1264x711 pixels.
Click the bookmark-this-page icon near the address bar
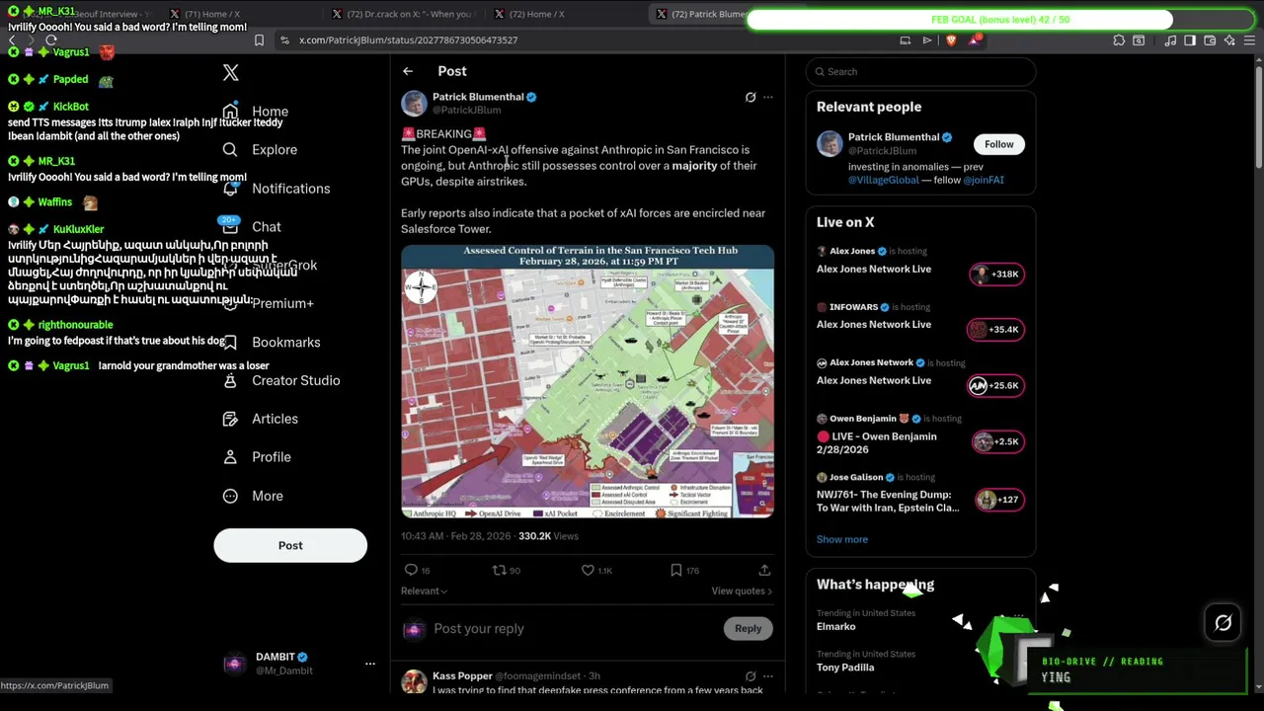coord(259,40)
